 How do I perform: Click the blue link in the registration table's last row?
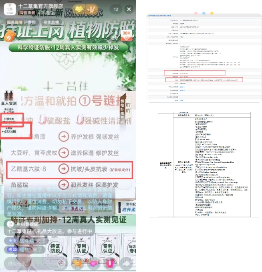(181, 100)
